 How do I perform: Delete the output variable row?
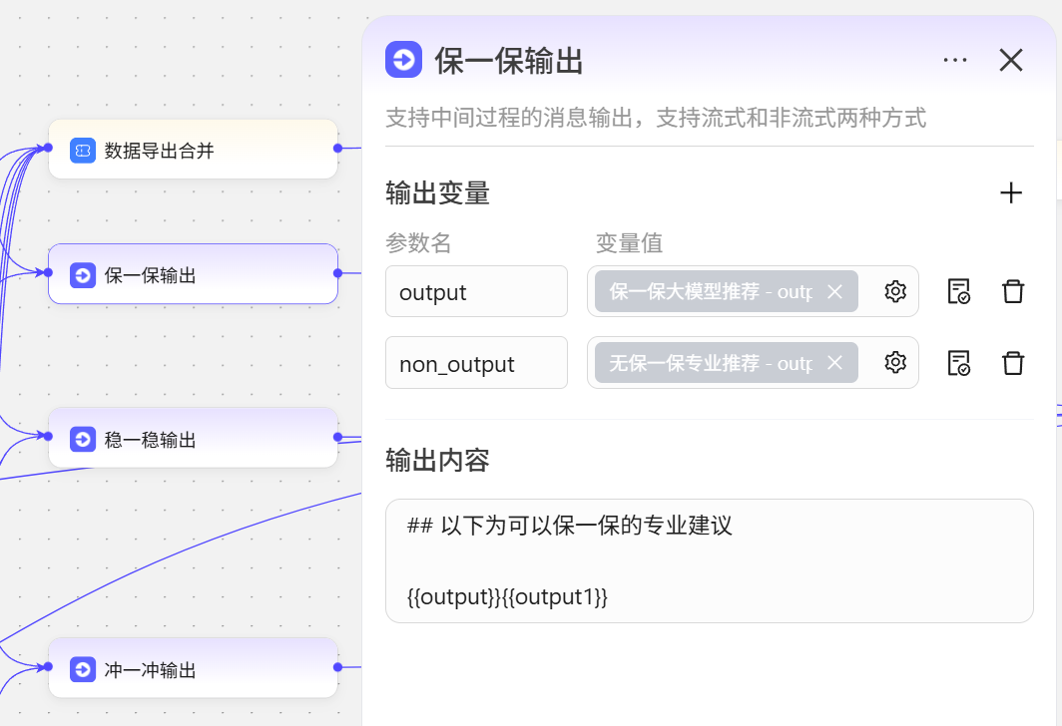pyautogui.click(x=1013, y=291)
